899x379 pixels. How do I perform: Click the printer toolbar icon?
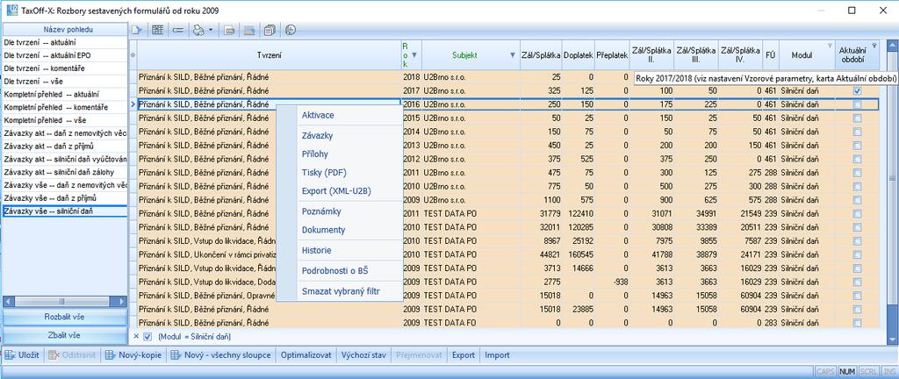point(198,31)
